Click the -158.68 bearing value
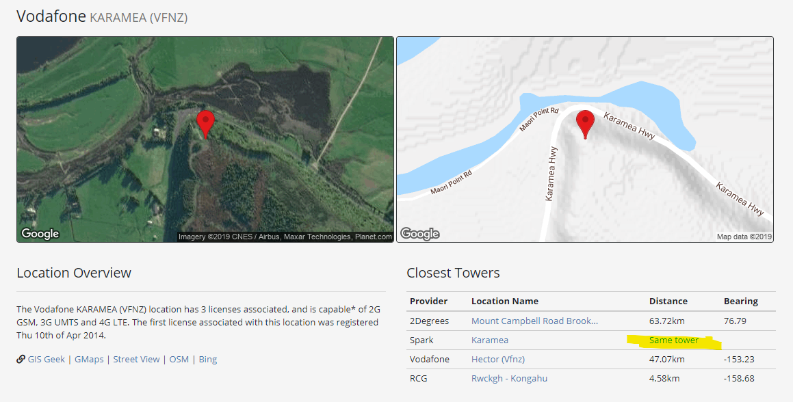This screenshot has width=793, height=402. pyautogui.click(x=739, y=378)
